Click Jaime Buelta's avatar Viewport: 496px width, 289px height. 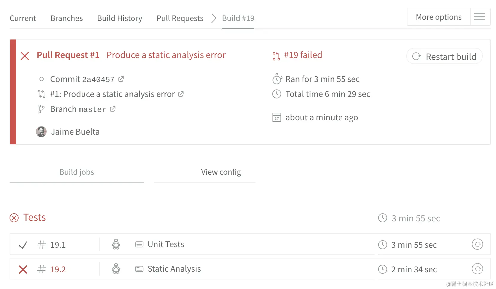[41, 132]
